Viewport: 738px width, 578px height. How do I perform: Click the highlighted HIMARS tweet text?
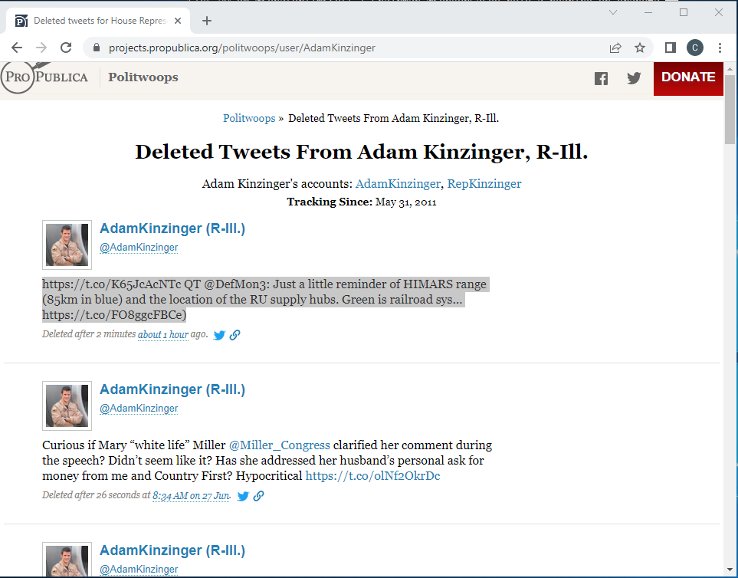(x=265, y=300)
